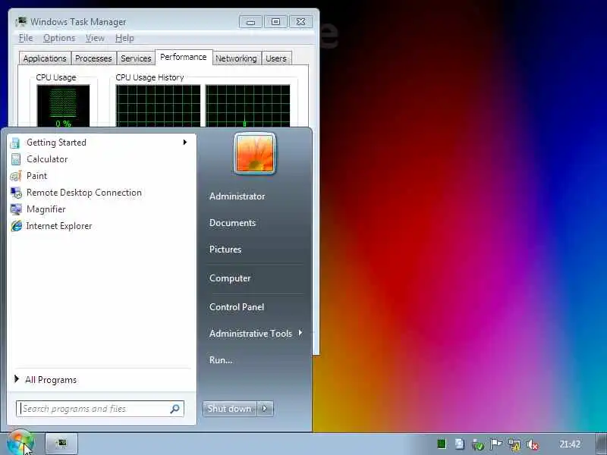The width and height of the screenshot is (607, 455).
Task: Click the Start orb button
Action: [x=20, y=443]
